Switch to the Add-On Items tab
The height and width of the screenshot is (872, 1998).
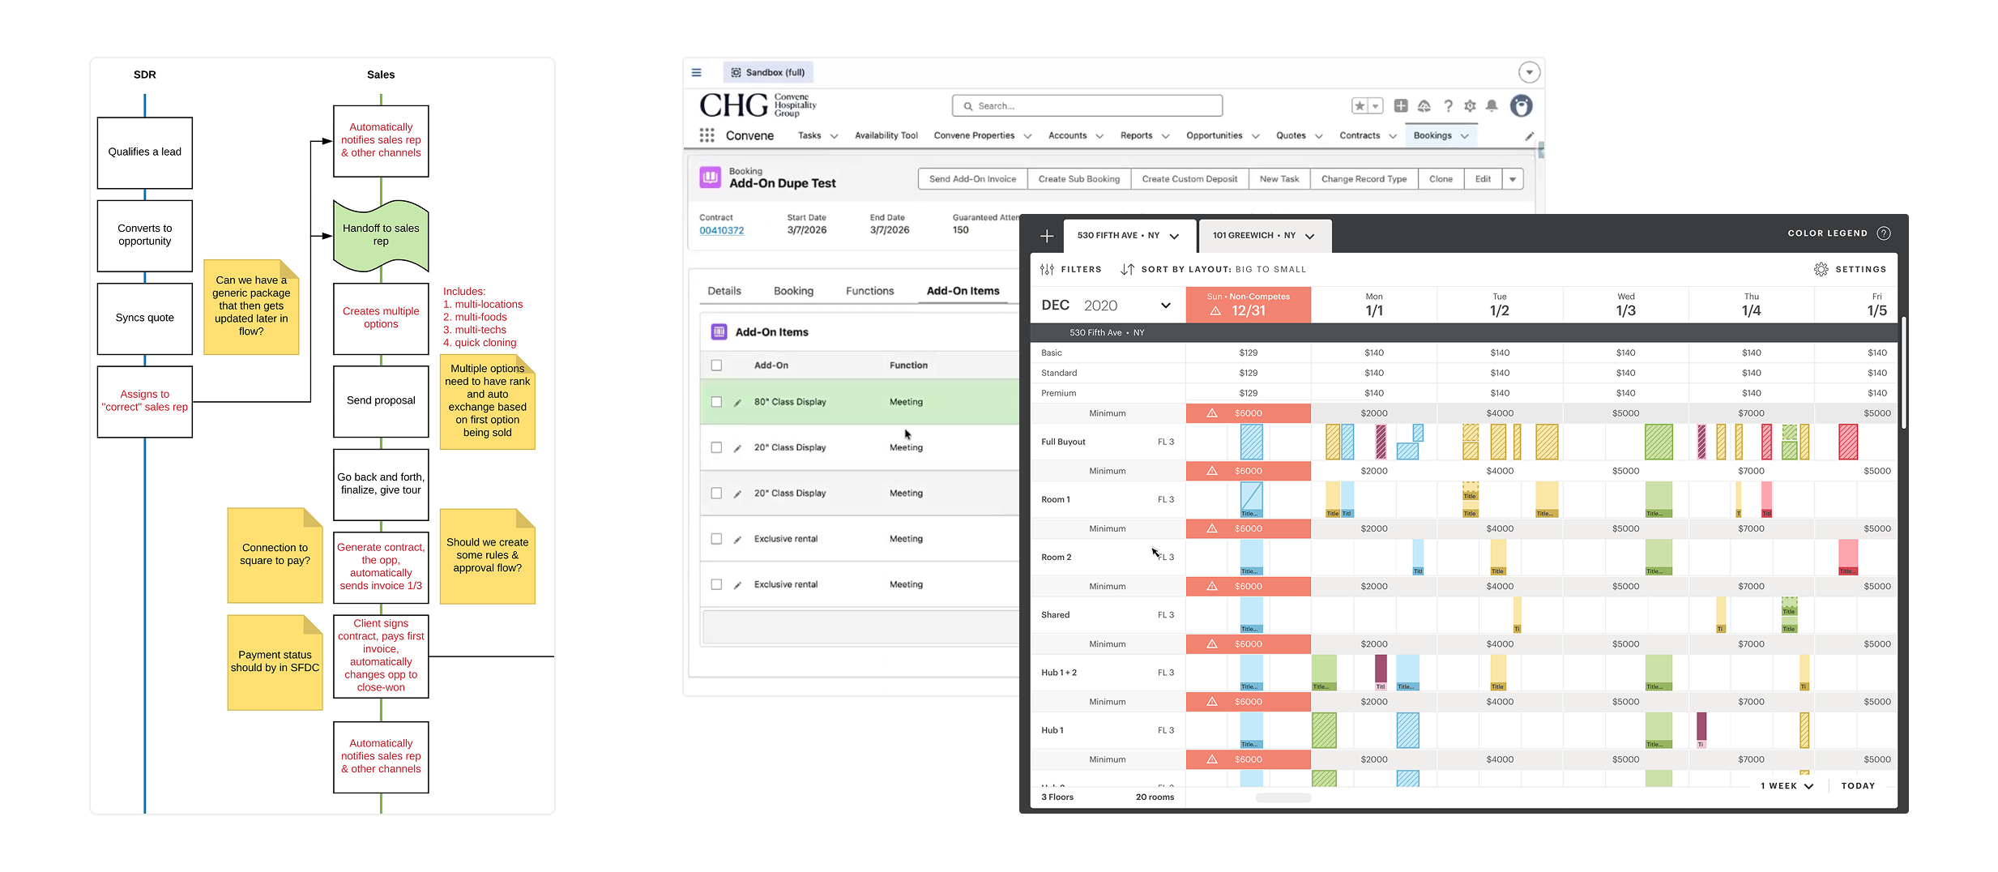pyautogui.click(x=964, y=290)
